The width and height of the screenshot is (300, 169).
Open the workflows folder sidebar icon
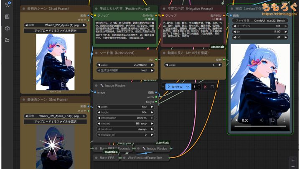click(x=7, y=40)
